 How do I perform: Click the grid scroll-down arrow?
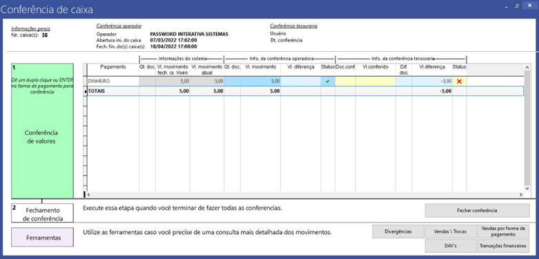(x=527, y=189)
